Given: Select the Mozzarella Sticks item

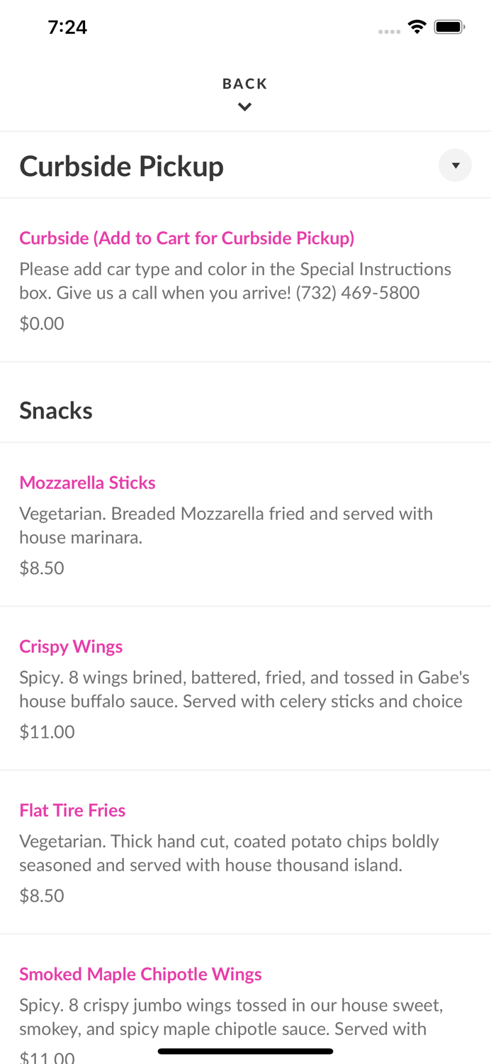Looking at the screenshot, I should point(87,483).
